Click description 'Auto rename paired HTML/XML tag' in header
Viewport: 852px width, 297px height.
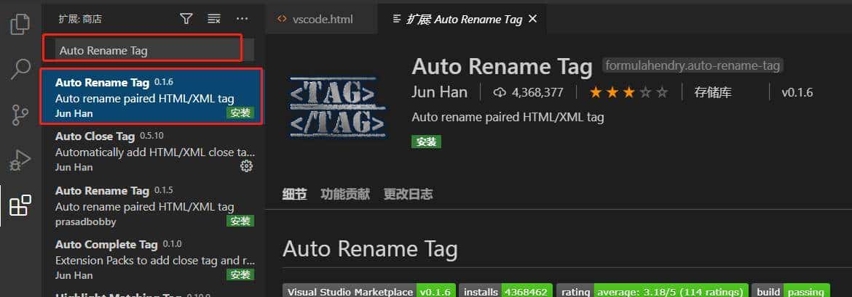pos(508,117)
